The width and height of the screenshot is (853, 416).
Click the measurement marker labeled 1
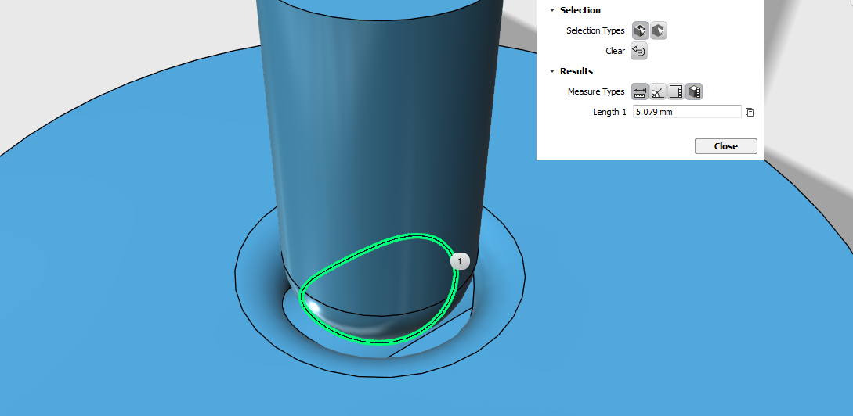460,262
